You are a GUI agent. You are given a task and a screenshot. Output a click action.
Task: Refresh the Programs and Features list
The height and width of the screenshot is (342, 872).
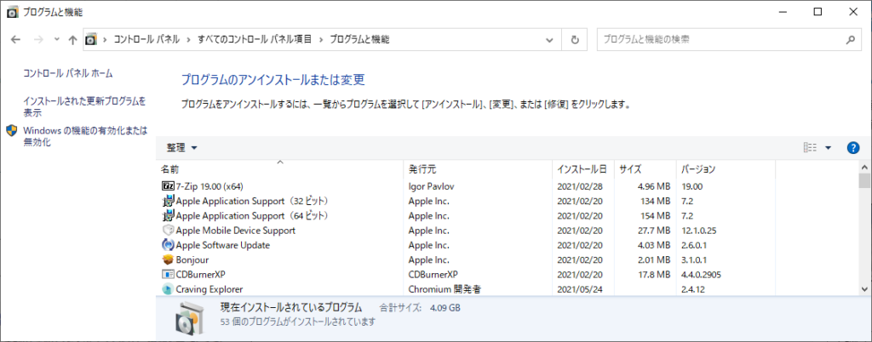[575, 40]
